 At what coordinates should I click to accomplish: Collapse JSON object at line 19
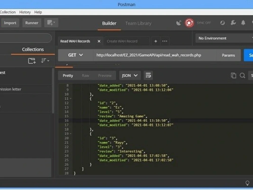(71, 134)
